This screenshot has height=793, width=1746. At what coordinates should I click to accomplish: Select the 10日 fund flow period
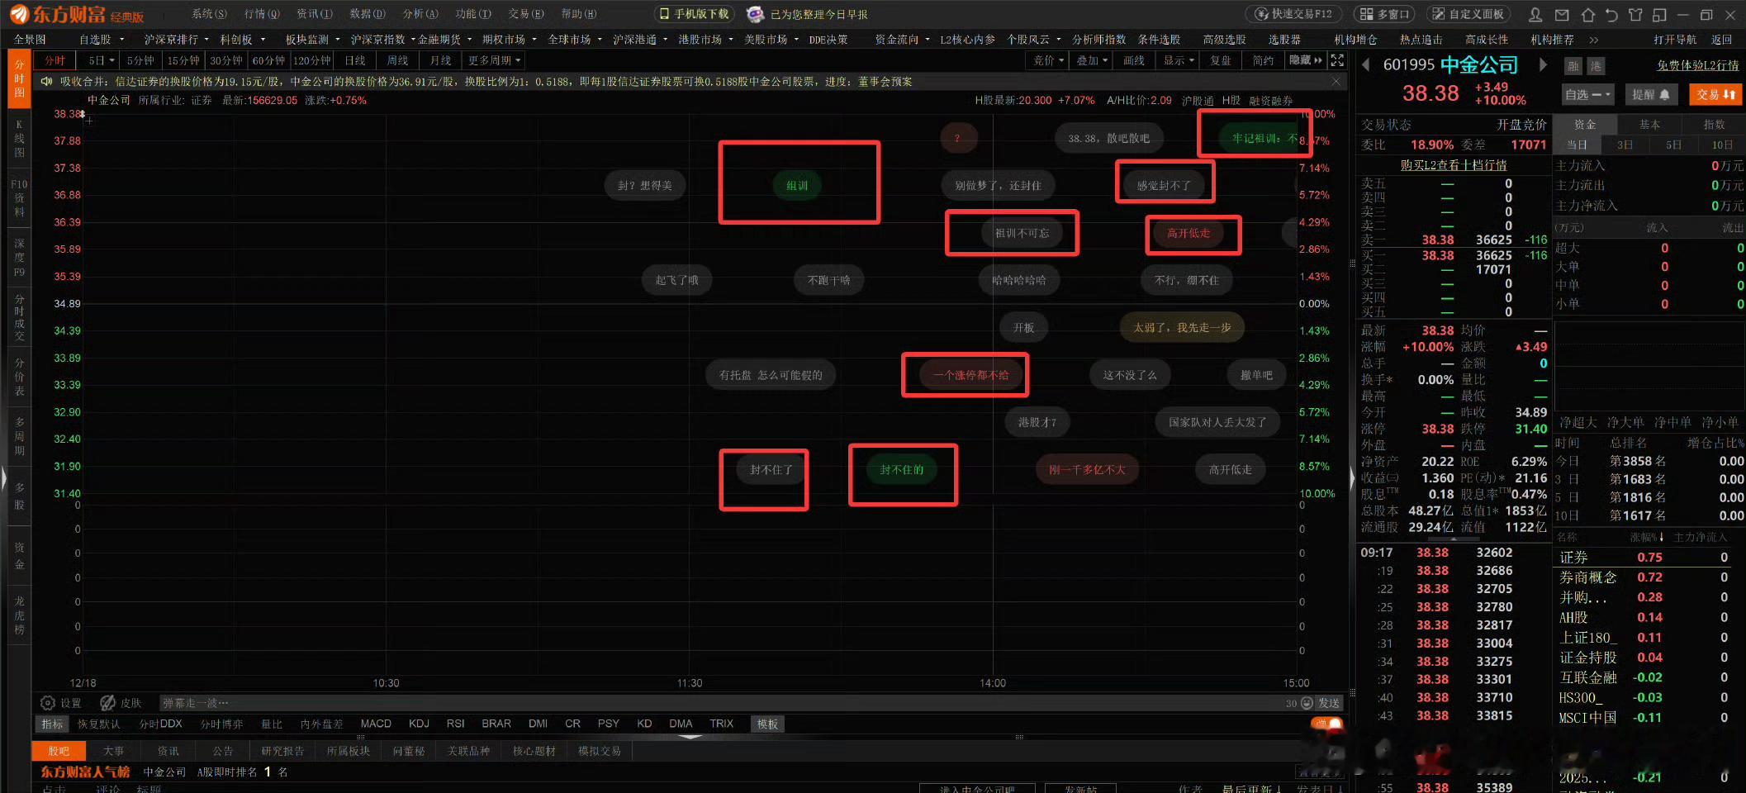coord(1722,145)
